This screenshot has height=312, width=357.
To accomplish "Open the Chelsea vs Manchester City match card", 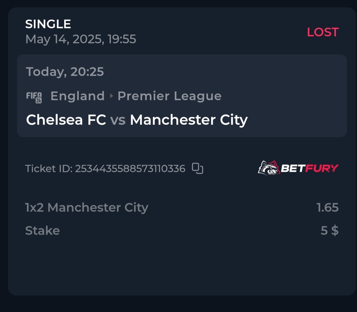I will tap(182, 96).
